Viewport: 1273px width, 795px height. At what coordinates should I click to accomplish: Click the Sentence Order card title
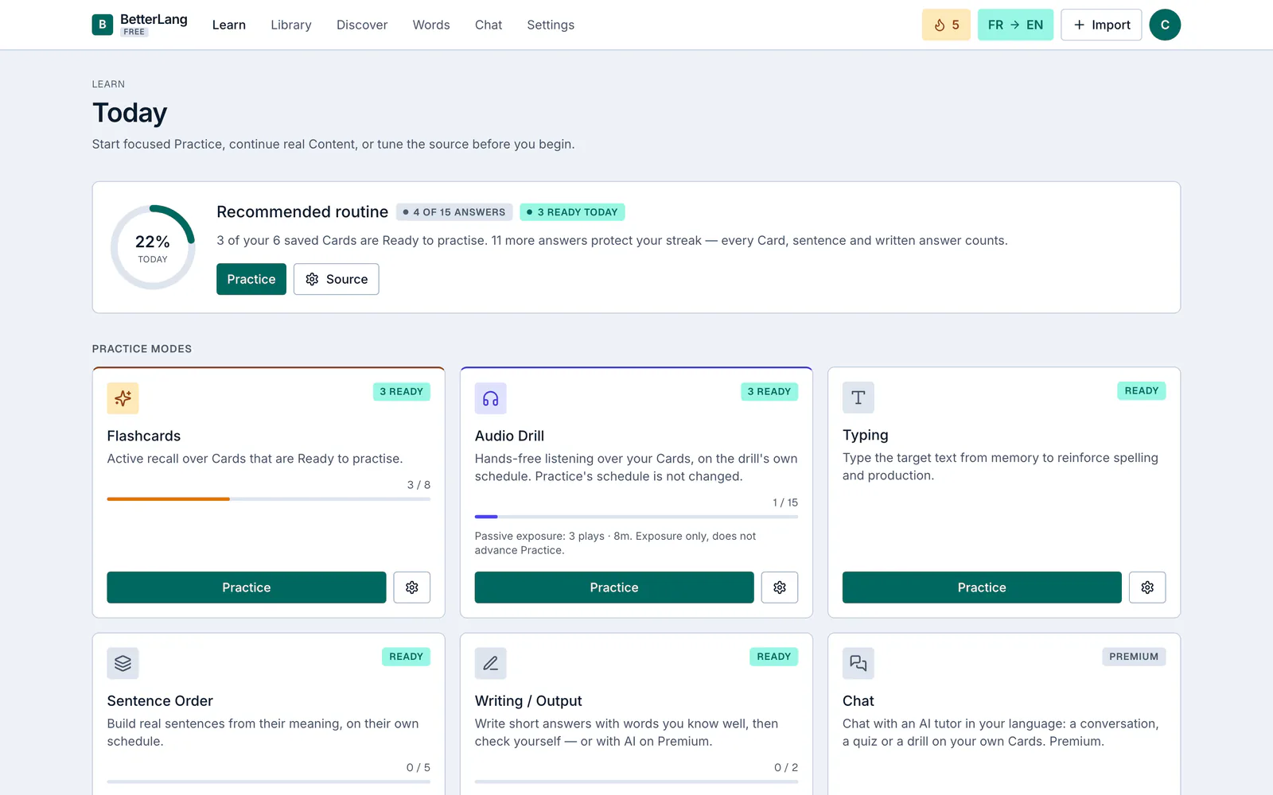click(160, 701)
